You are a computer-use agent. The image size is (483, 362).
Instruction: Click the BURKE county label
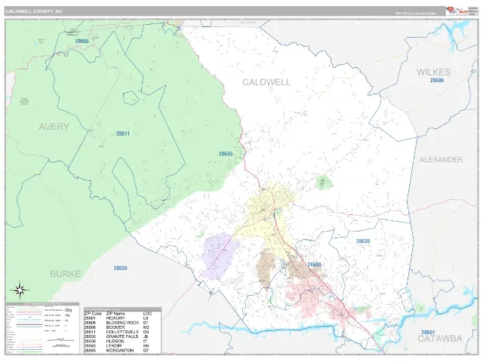(66, 274)
